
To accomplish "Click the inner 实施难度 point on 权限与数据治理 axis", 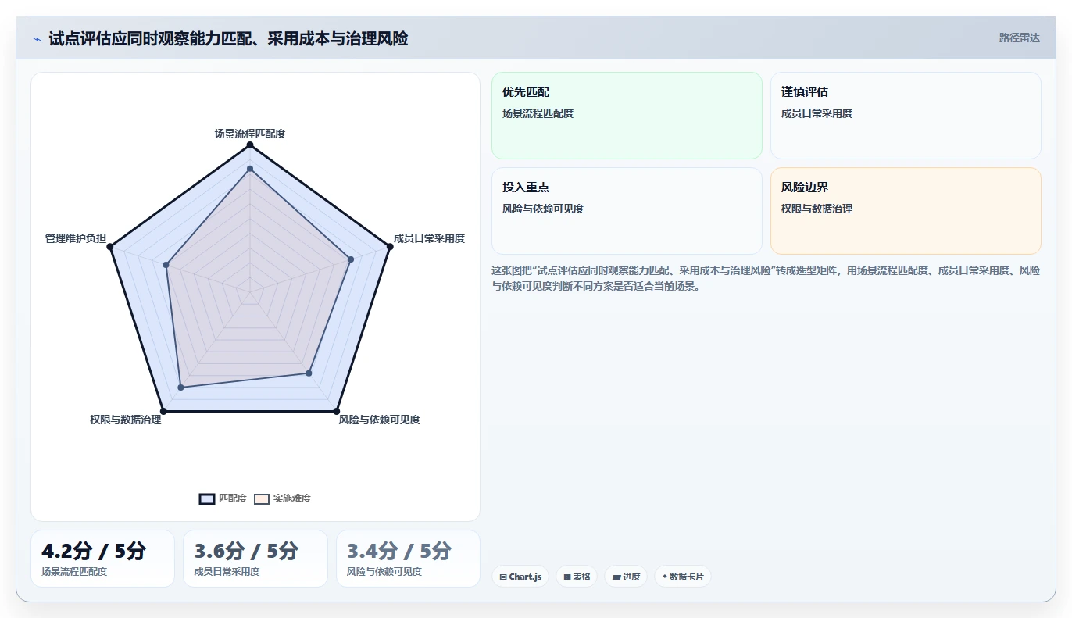I will click(180, 387).
